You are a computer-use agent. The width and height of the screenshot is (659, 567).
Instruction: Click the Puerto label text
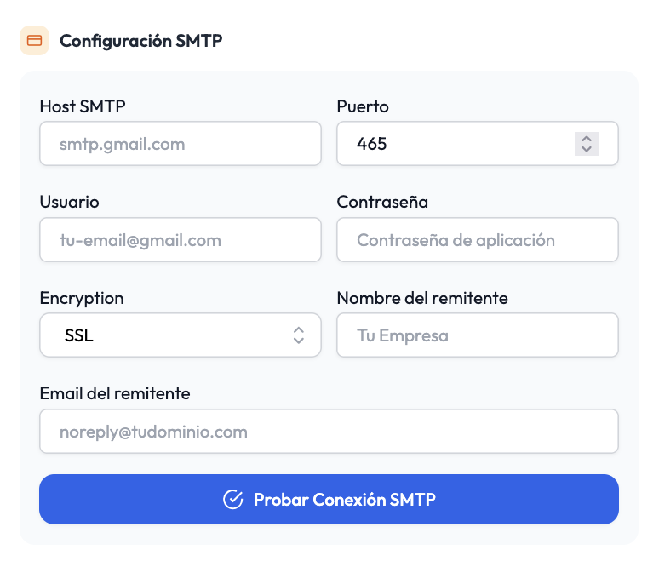pyautogui.click(x=363, y=106)
